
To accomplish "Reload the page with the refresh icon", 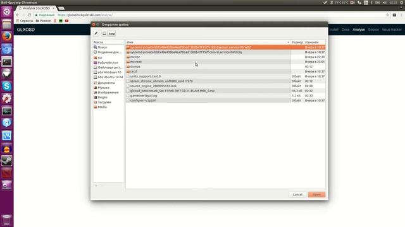I will (30, 15).
